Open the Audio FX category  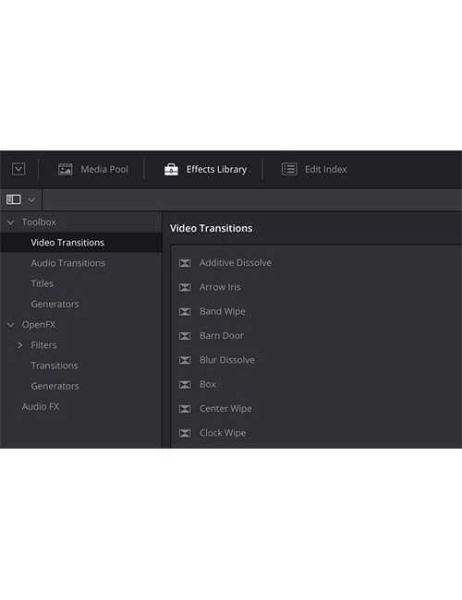pos(41,406)
